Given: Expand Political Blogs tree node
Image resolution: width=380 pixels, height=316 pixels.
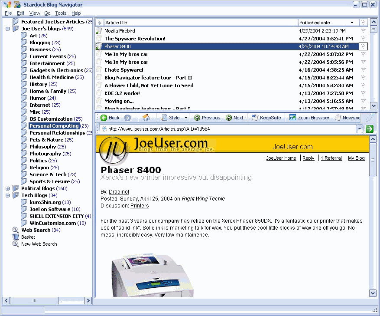Looking at the screenshot, I should click(x=8, y=188).
